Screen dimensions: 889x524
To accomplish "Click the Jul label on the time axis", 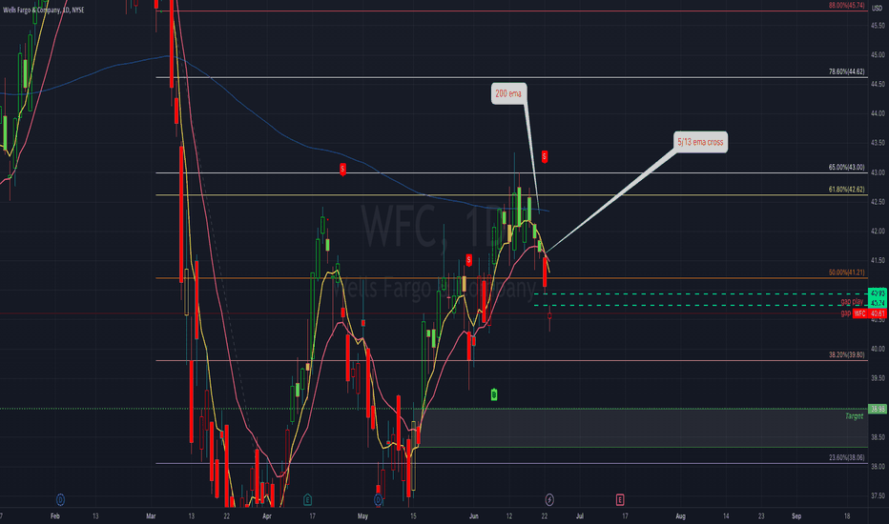I will pos(579,516).
